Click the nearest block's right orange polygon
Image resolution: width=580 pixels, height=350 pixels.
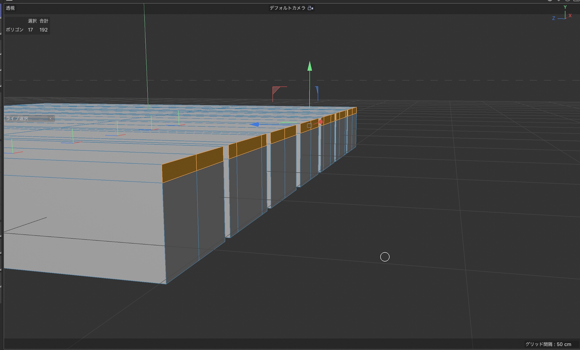(210, 159)
